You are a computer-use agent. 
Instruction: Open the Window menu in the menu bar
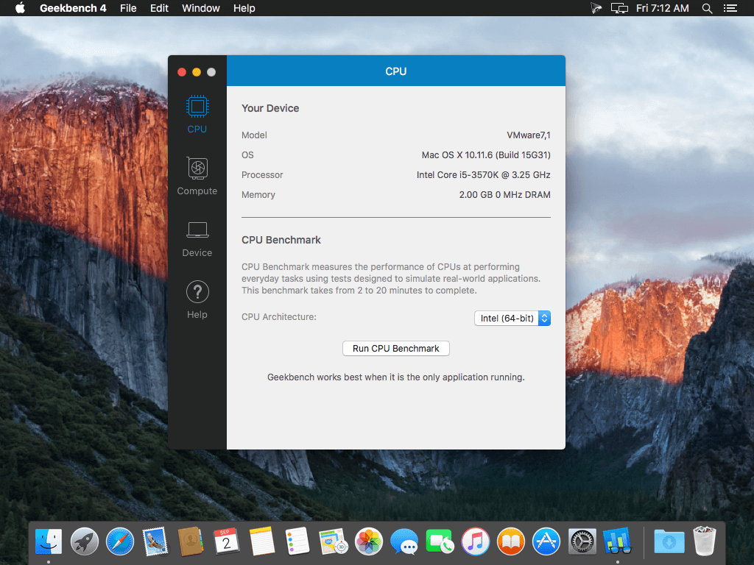click(200, 8)
